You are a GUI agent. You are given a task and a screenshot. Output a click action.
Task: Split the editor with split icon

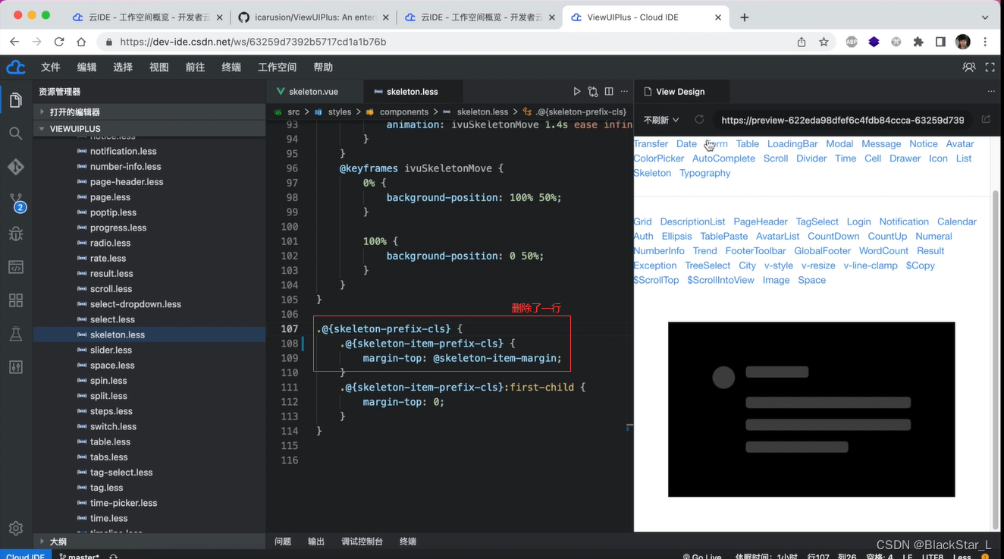(609, 92)
